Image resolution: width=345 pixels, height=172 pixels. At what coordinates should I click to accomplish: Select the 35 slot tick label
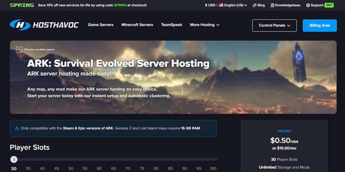[28, 169]
